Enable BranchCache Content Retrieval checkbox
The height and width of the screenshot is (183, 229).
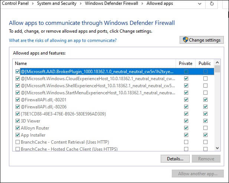pos(17,142)
